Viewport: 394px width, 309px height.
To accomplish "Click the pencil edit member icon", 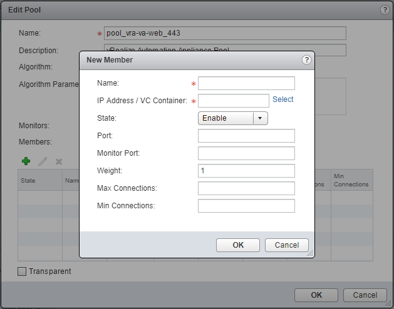I will pyautogui.click(x=43, y=161).
